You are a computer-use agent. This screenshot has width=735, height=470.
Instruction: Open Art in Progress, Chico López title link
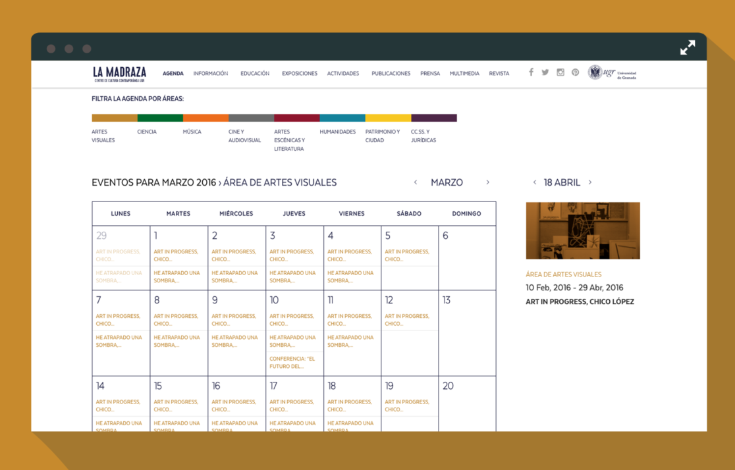point(580,302)
